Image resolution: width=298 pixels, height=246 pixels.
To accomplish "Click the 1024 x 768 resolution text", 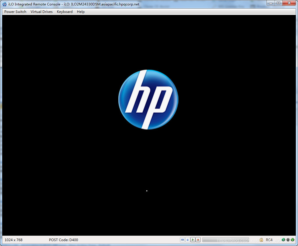I will 13,240.
